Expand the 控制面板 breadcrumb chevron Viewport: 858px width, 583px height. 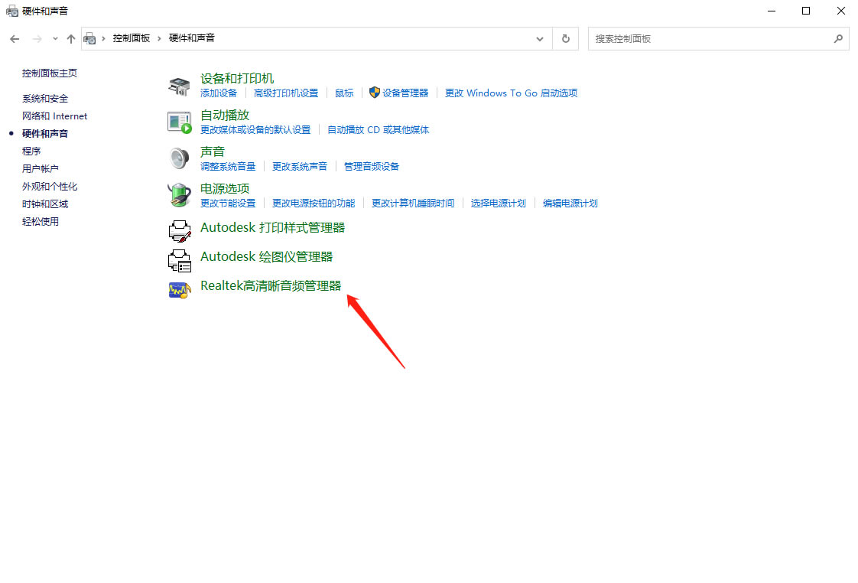pos(160,38)
